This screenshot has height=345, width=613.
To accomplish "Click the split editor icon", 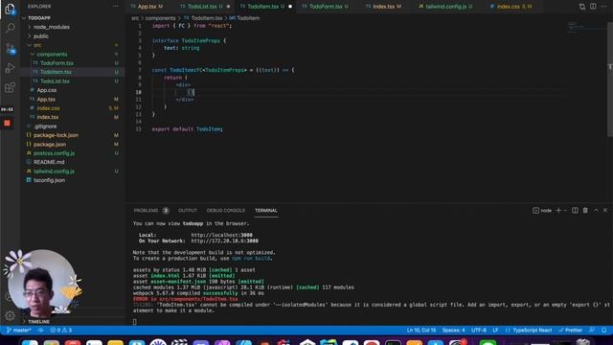I will click(593, 7).
